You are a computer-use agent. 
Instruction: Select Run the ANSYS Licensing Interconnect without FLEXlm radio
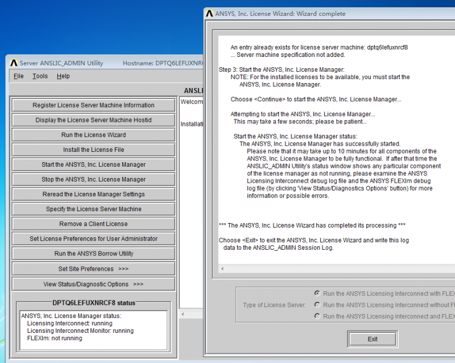317,304
